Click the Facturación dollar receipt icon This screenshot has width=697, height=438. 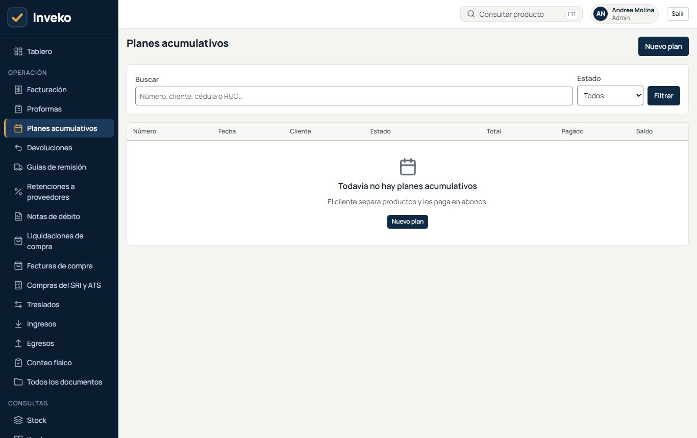coord(18,90)
